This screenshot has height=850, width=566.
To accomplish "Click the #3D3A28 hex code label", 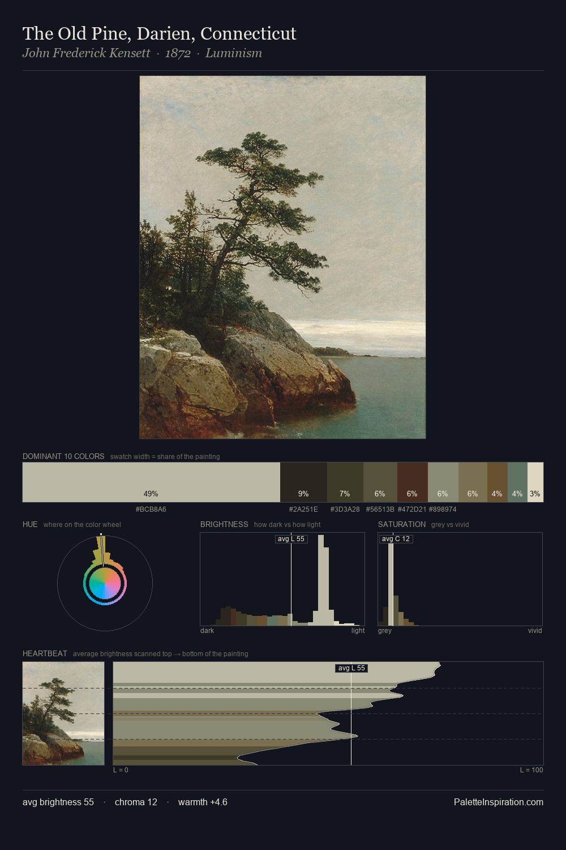I will pyautogui.click(x=345, y=509).
